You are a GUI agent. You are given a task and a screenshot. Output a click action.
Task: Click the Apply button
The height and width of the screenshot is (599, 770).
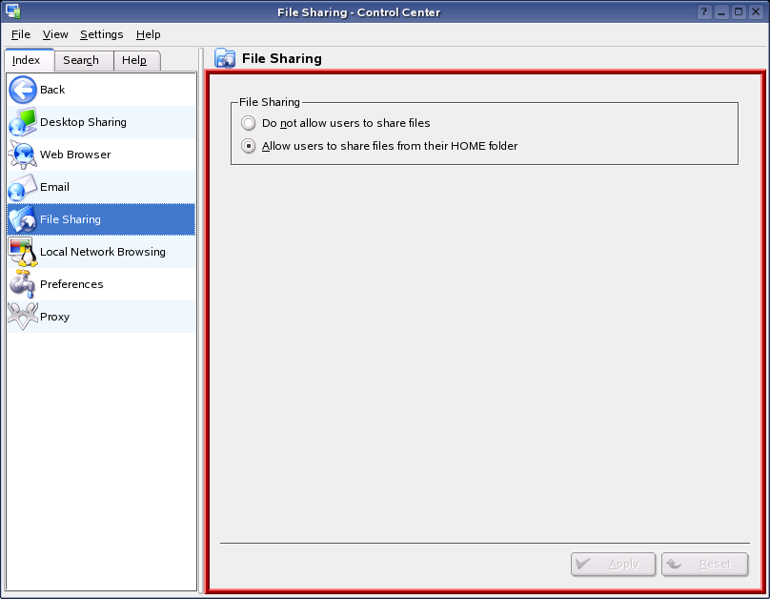613,564
